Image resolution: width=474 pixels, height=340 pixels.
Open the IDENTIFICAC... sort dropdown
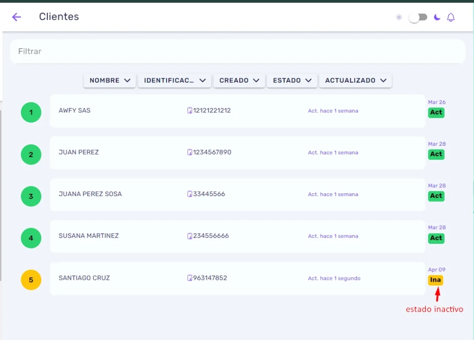[175, 80]
